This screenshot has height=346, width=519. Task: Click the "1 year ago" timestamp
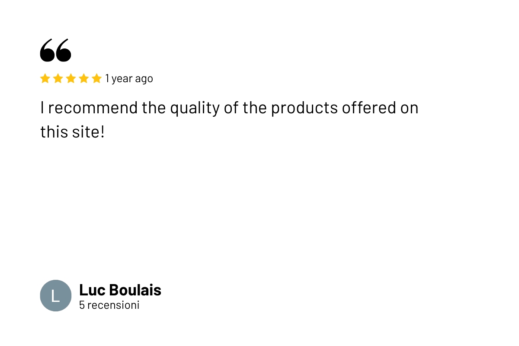129,79
